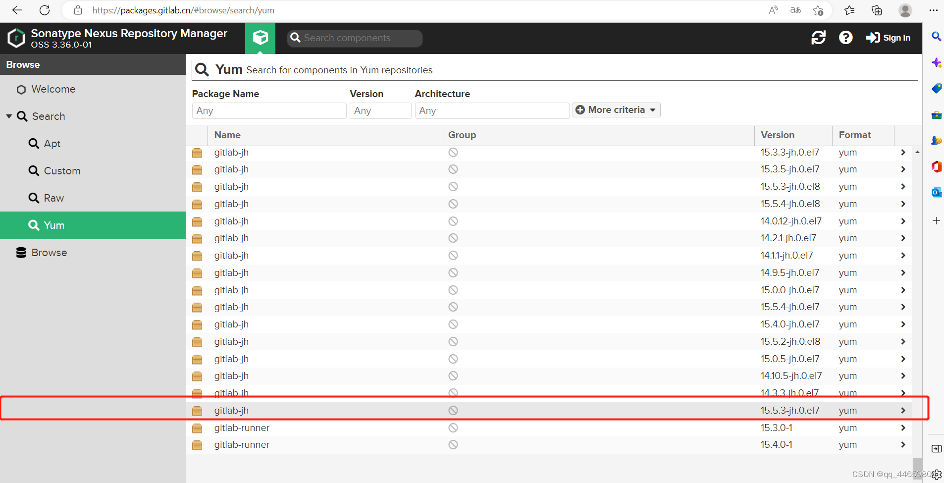Expand the gitlab-jh 15.5.3-jh.0.el8 row arrow

tap(903, 187)
